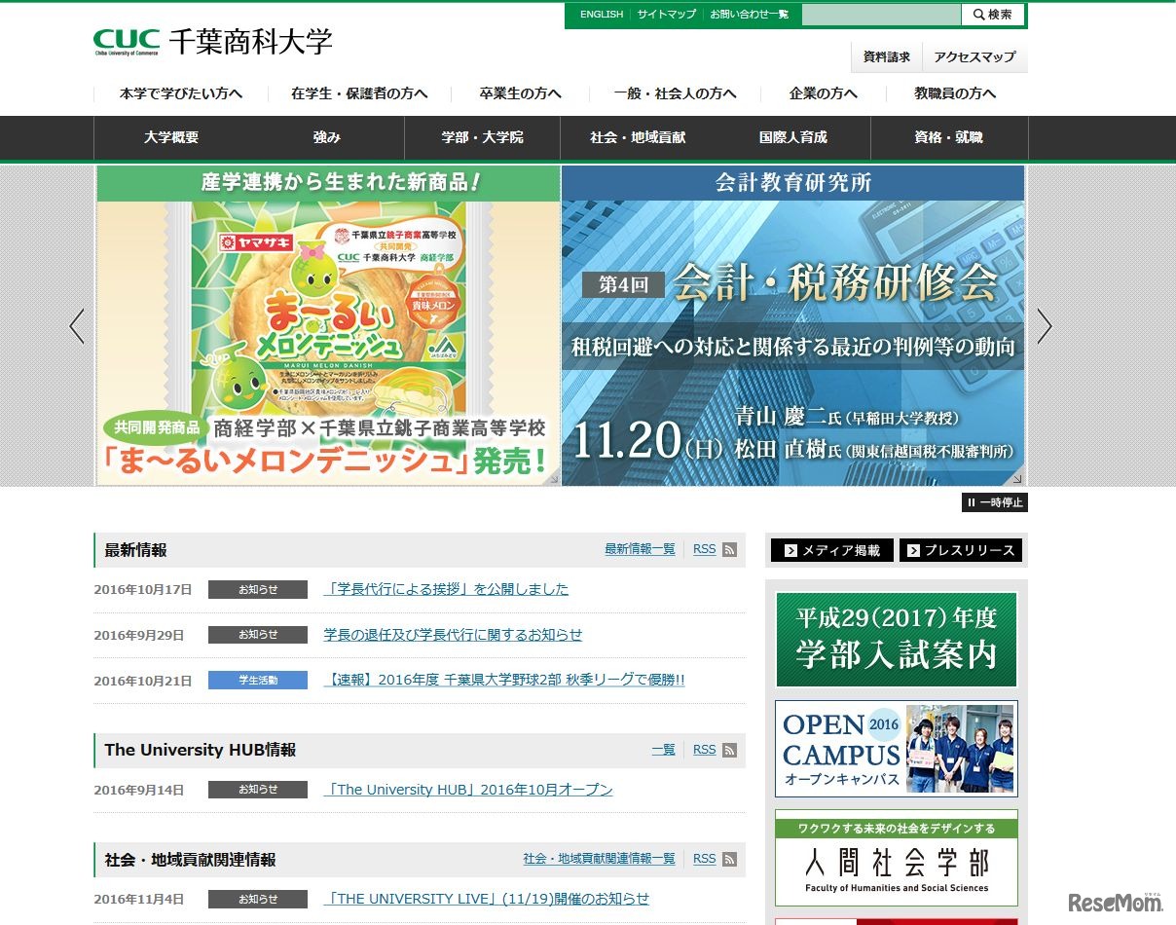Screen dimensions: 1176x925
Task: Click the carousel next arrow
Action: pos(1045,326)
